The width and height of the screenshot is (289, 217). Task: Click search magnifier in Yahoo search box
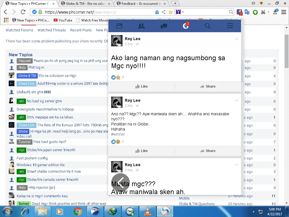231,12
